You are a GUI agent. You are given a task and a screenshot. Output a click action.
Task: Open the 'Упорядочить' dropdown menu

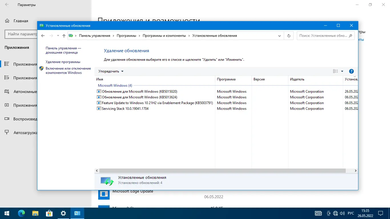tap(111, 71)
